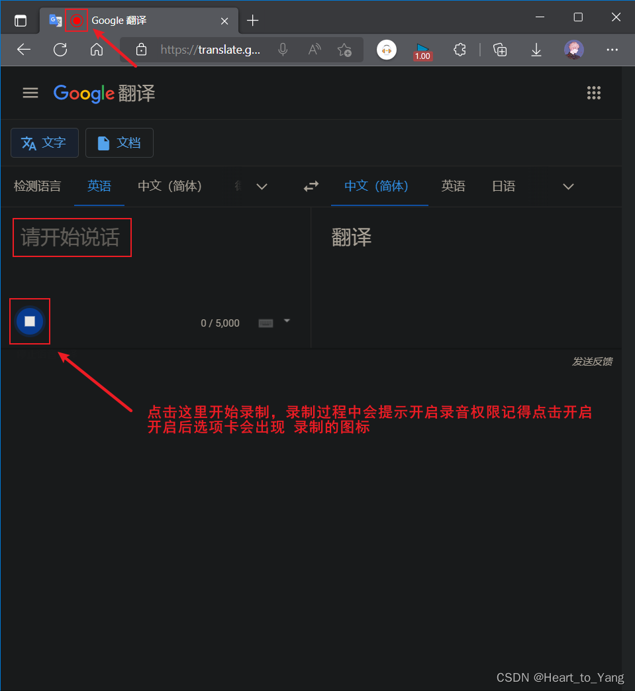Image resolution: width=635 pixels, height=691 pixels.
Task: Select 英语 as the source language
Action: pos(99,186)
